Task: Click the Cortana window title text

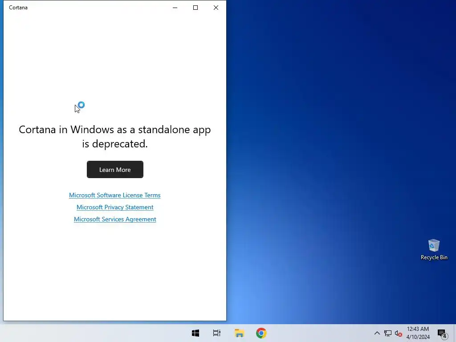Action: (x=18, y=8)
